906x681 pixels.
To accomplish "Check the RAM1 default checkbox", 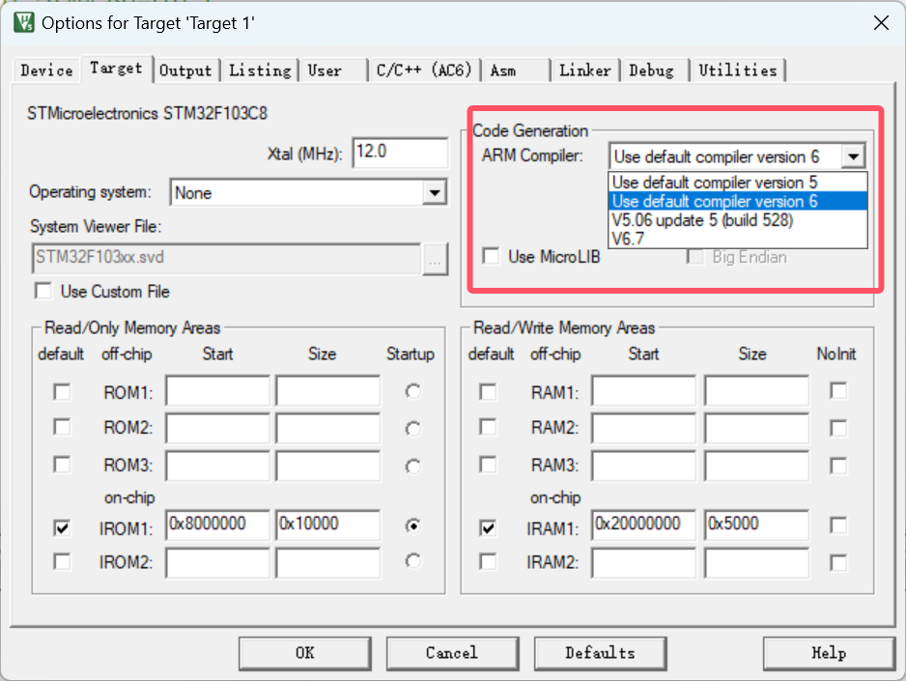I will click(488, 391).
